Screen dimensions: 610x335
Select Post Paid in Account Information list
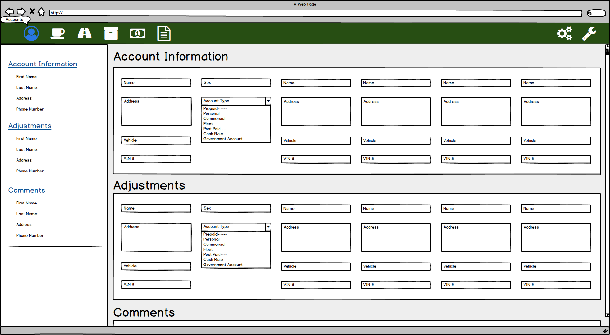click(215, 129)
